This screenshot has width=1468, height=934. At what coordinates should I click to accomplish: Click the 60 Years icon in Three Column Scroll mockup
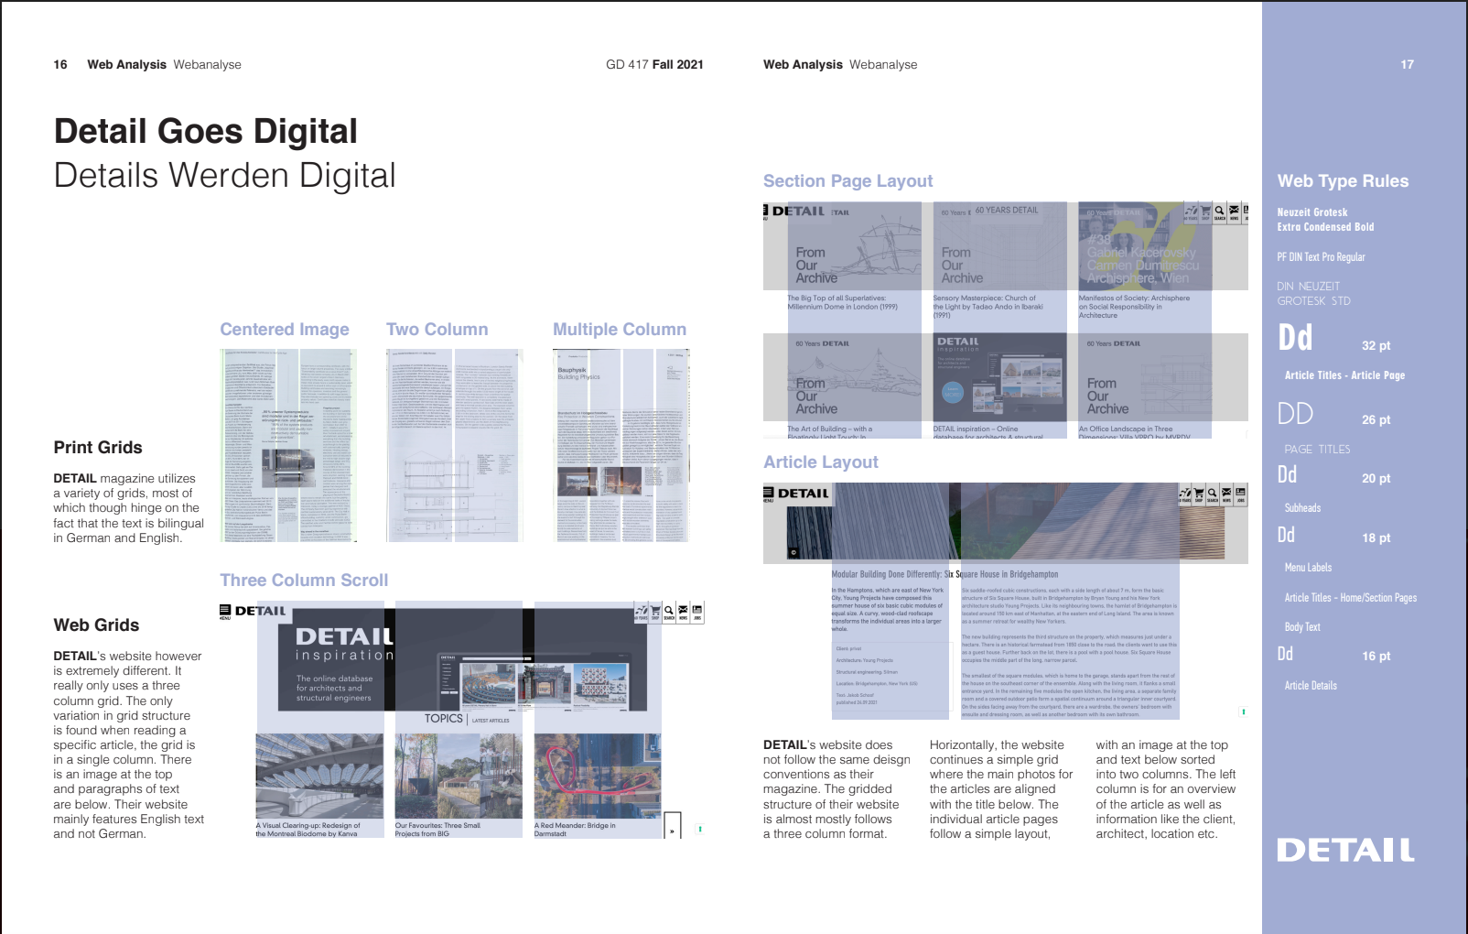point(642,612)
